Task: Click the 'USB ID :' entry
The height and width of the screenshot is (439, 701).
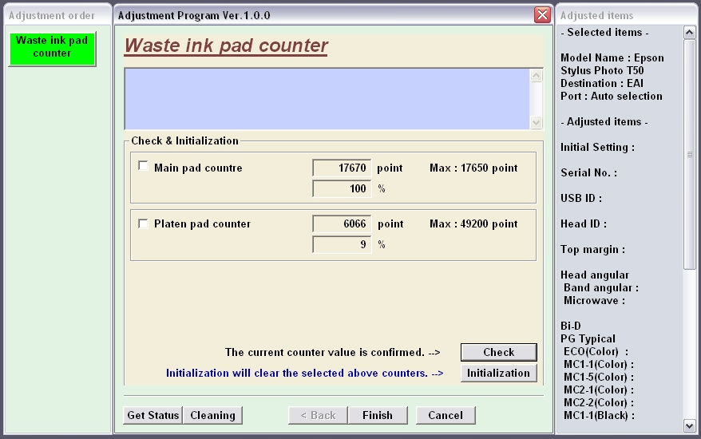Action: pyautogui.click(x=581, y=199)
